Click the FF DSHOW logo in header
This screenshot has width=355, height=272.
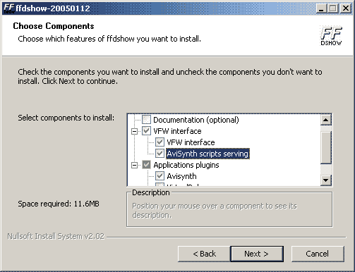point(331,36)
